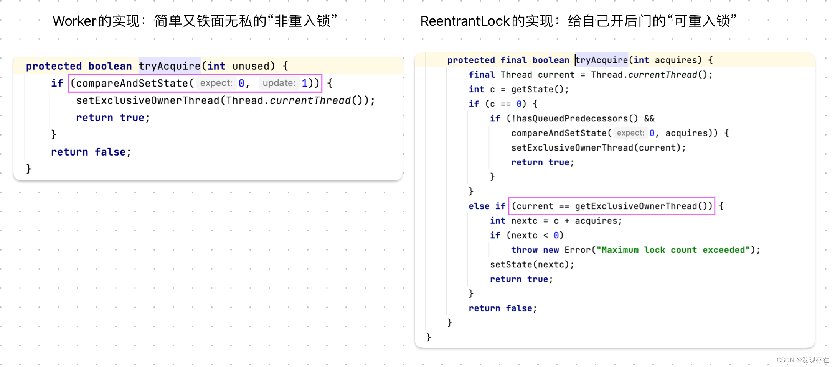835x367 pixels.
Task: Click 'compareAndSetState(' in the ReentrantLock code
Action: click(x=561, y=133)
